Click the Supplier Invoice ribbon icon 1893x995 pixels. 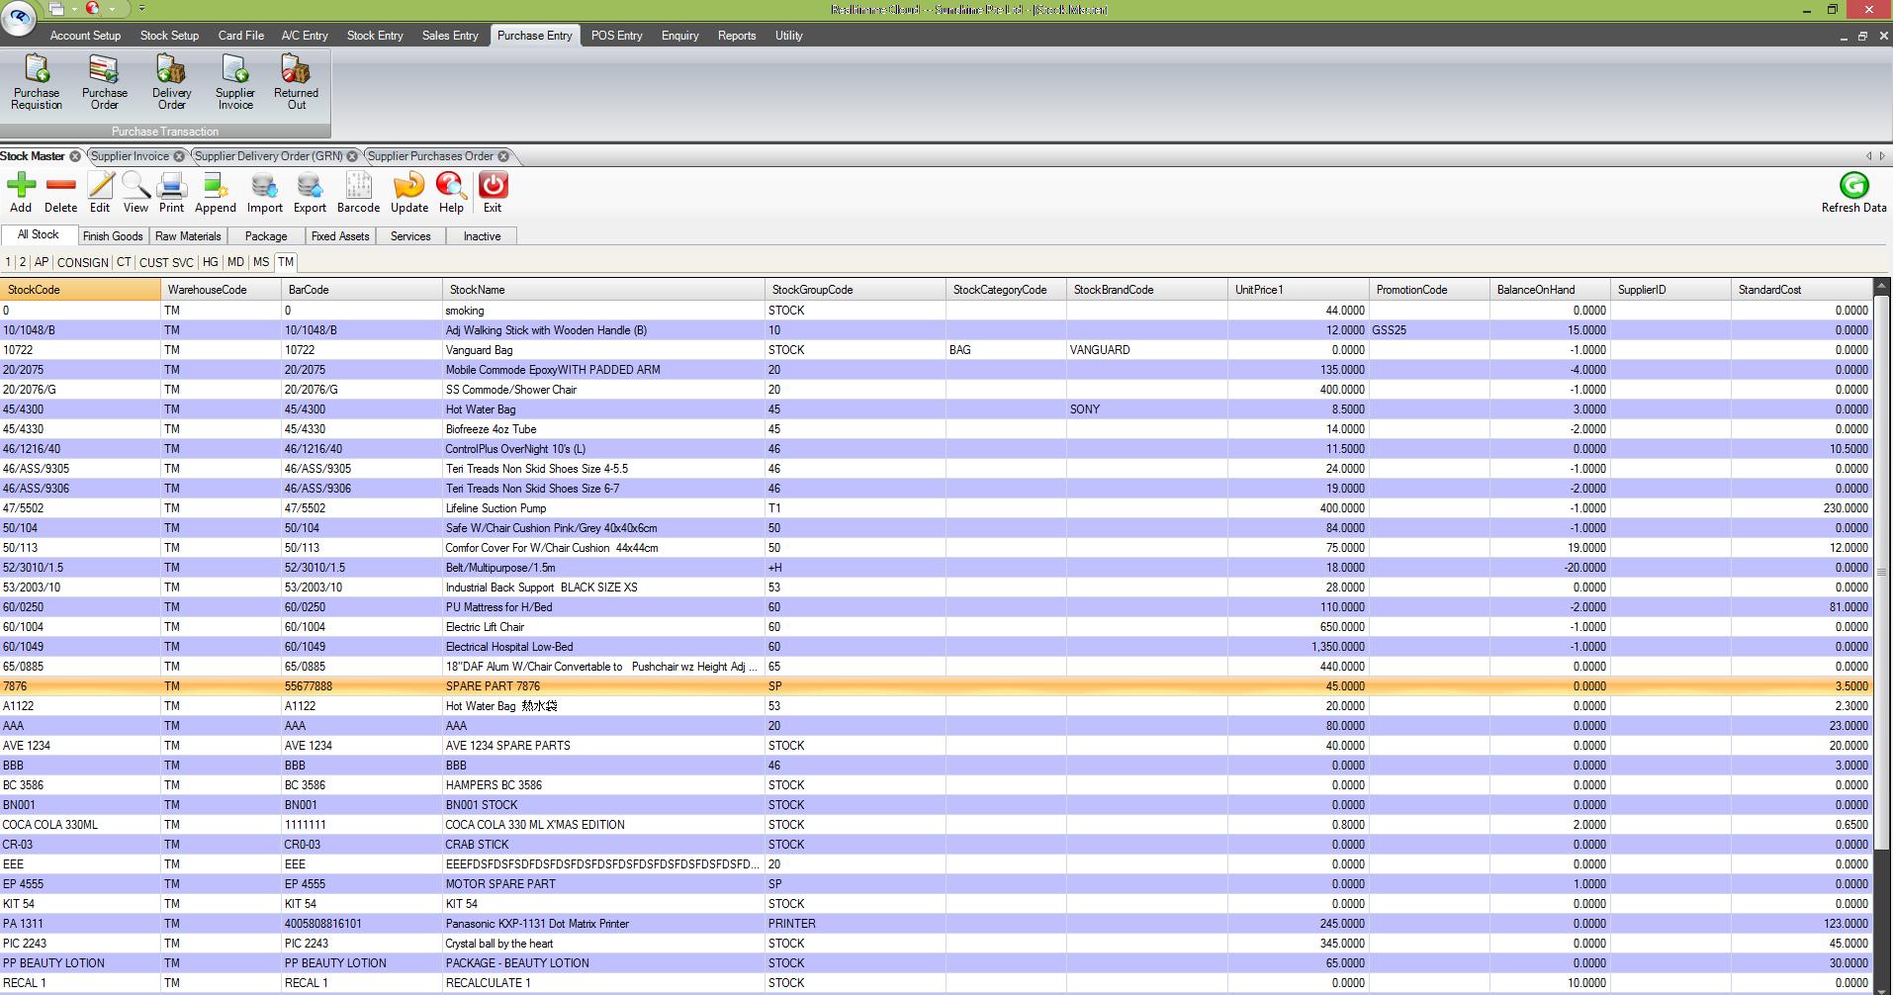click(234, 81)
